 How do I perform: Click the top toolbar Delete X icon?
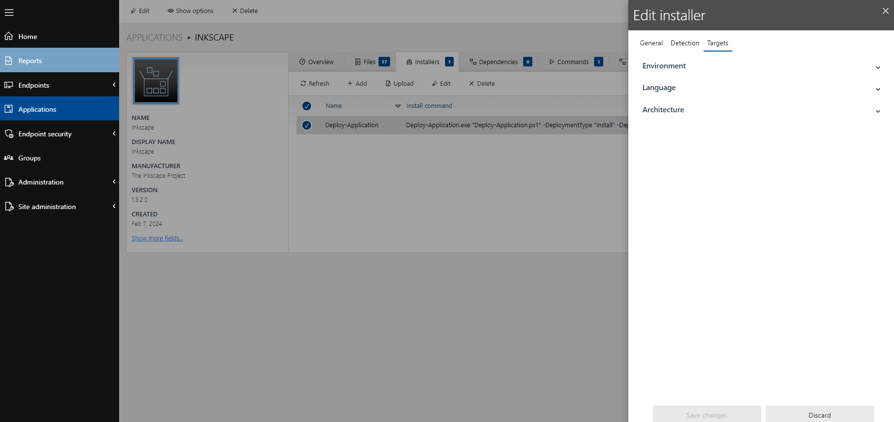(235, 11)
